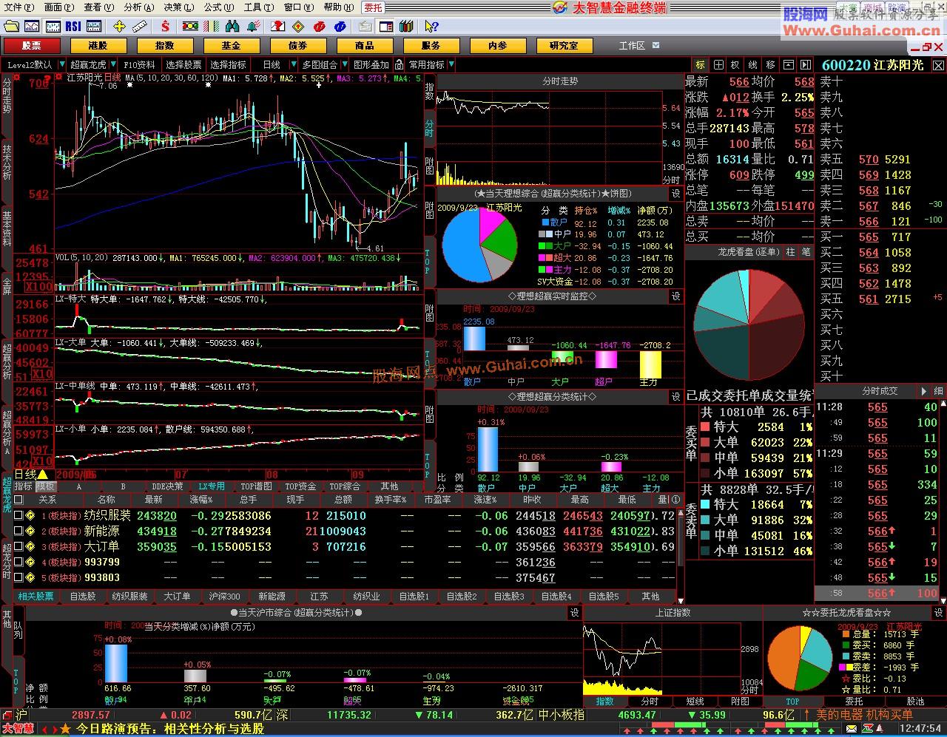Open the 工具 menu
The height and width of the screenshot is (737, 947).
tap(259, 7)
